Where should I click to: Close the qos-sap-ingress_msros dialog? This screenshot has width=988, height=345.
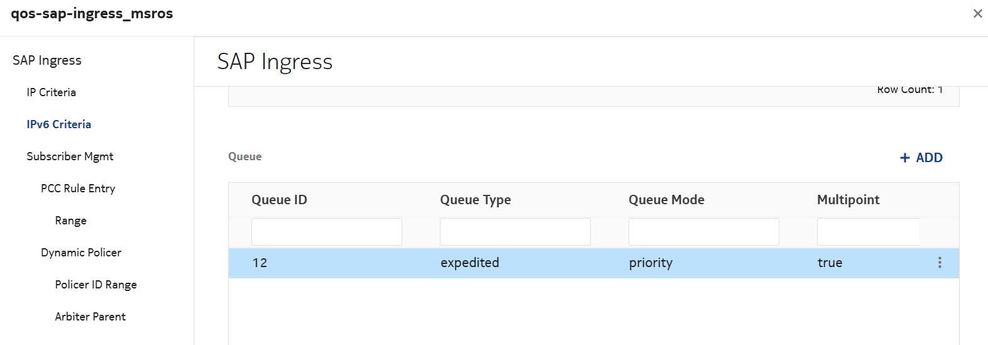click(977, 13)
